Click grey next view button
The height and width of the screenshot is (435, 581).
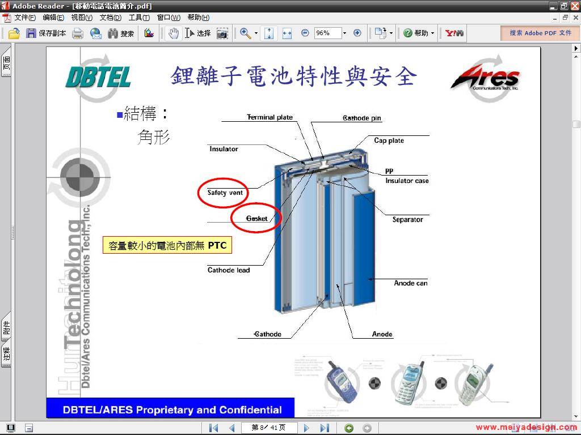[x=367, y=428]
